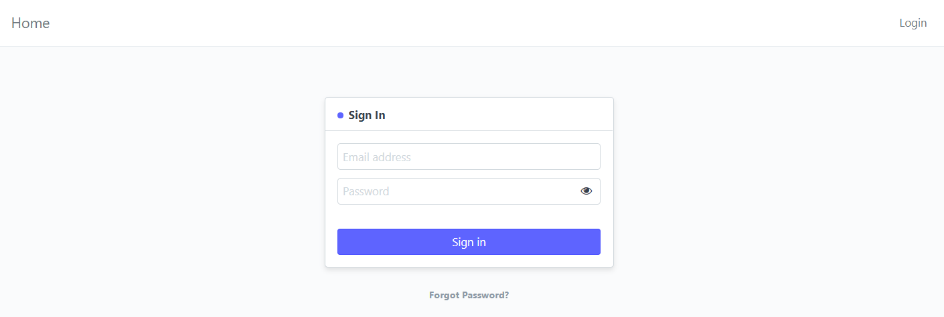
Task: Focus the Email address input field
Action: click(469, 156)
